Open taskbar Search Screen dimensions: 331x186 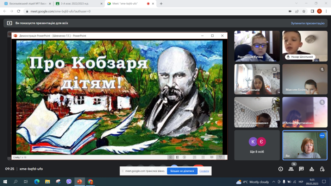pos(15,181)
